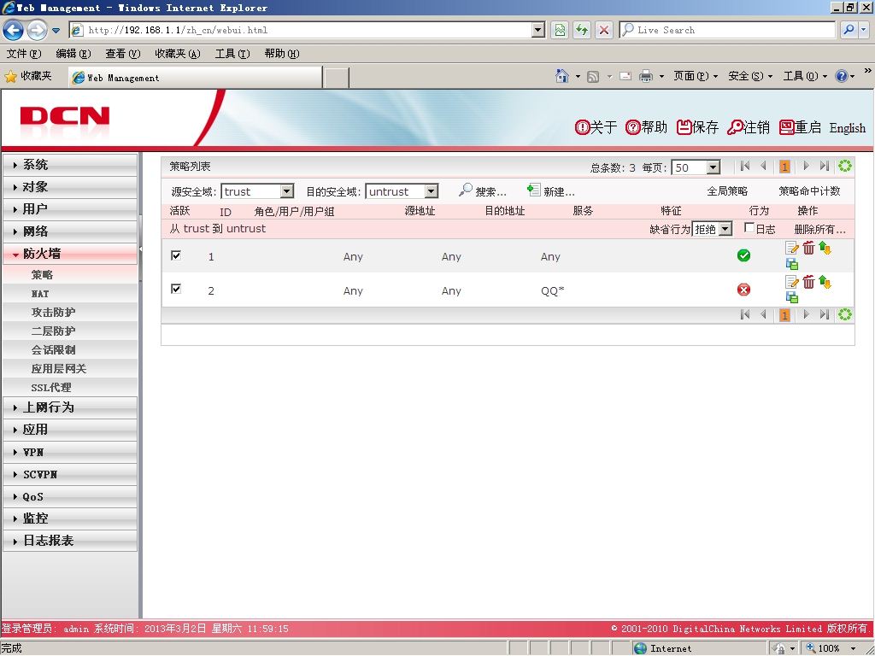Screen dimensions: 875x656
Task: Expand 系统 sidebar section
Action: tap(70, 165)
